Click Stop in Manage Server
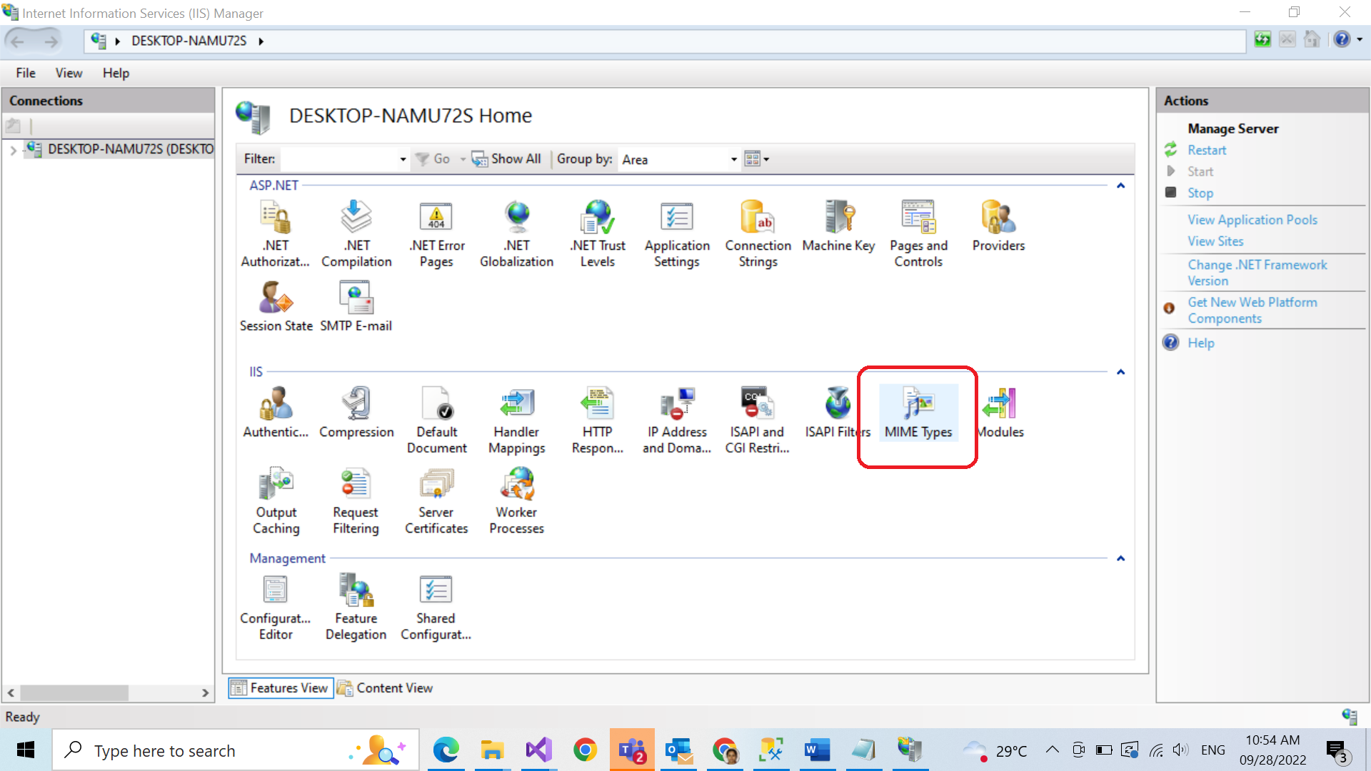1371x771 pixels. [x=1200, y=193]
